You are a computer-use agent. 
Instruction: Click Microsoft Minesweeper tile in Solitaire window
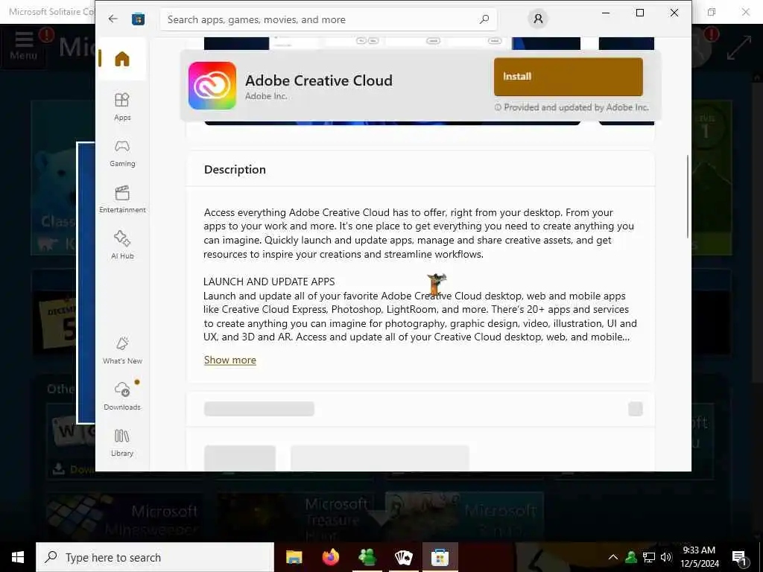coord(124,516)
